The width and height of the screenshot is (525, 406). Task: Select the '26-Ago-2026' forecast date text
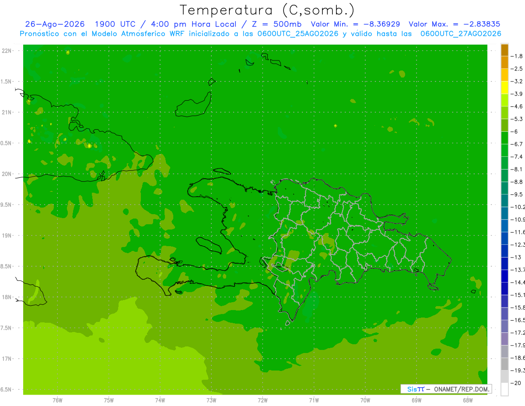[x=55, y=24]
